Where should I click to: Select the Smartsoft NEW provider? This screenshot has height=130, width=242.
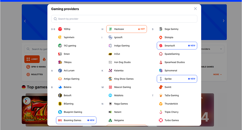coord(177,46)
